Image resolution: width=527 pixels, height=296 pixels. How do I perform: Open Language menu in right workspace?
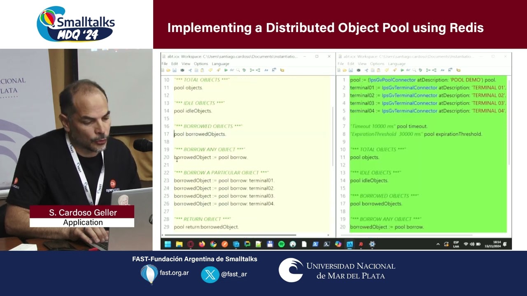click(x=396, y=64)
